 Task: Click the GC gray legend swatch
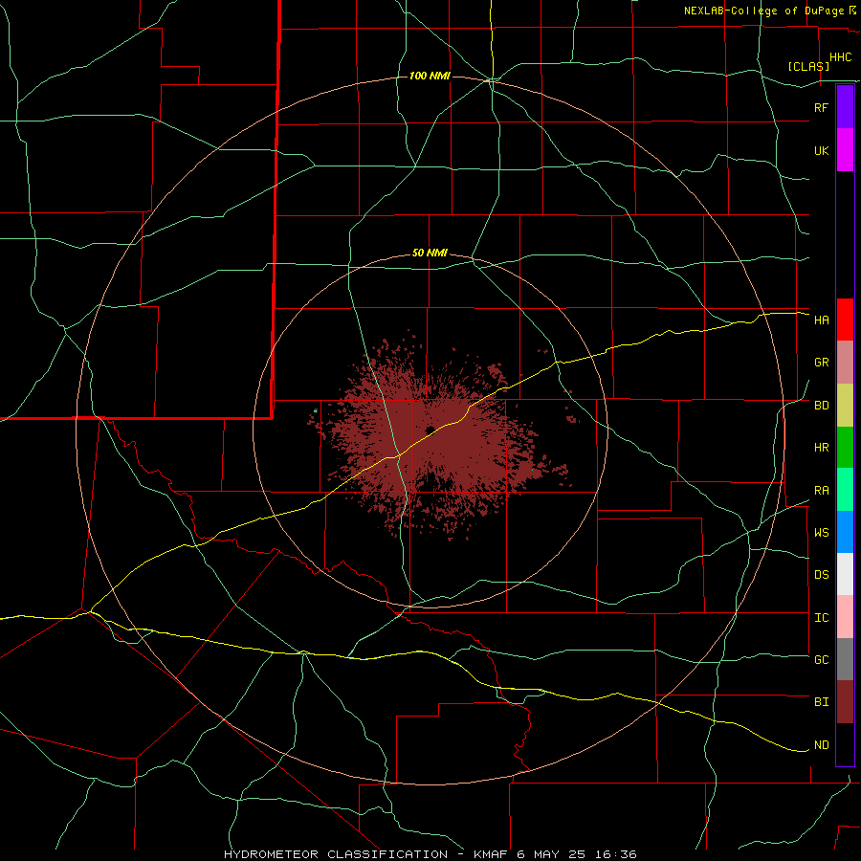845,659
